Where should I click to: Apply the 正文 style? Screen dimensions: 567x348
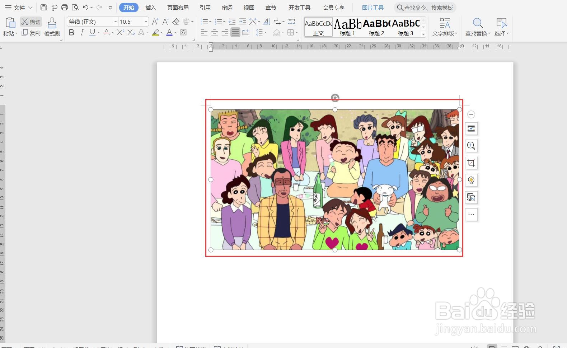(x=318, y=27)
